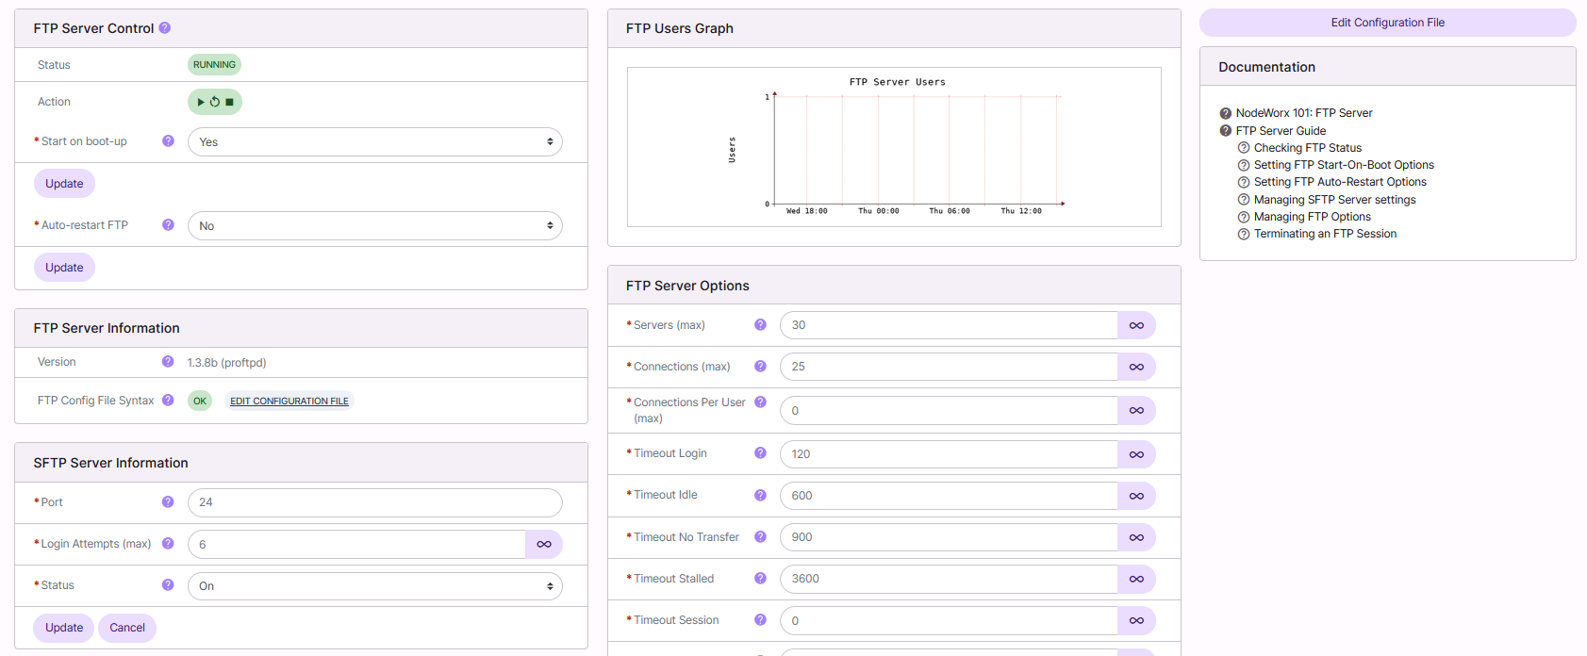Screen dimensions: 1587x656
Task: Click help icon for FTP Config File Syntax
Action: tap(168, 401)
